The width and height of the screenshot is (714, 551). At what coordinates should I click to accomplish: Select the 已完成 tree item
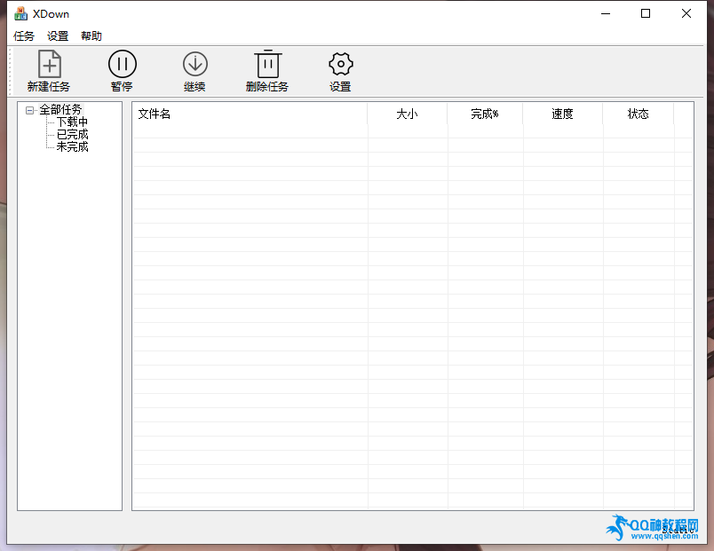72,134
